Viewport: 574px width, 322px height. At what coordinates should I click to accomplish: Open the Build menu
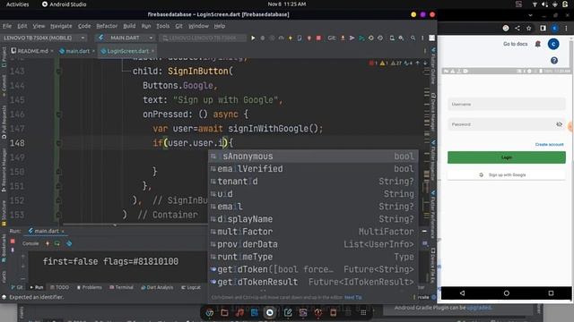[129, 26]
